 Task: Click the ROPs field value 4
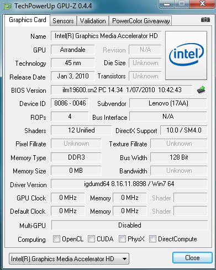click(x=70, y=117)
